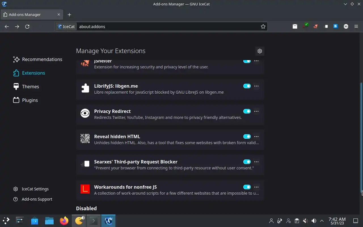Open the application launcher in taskbar
This screenshot has height=227, width=363.
(x=6, y=220)
